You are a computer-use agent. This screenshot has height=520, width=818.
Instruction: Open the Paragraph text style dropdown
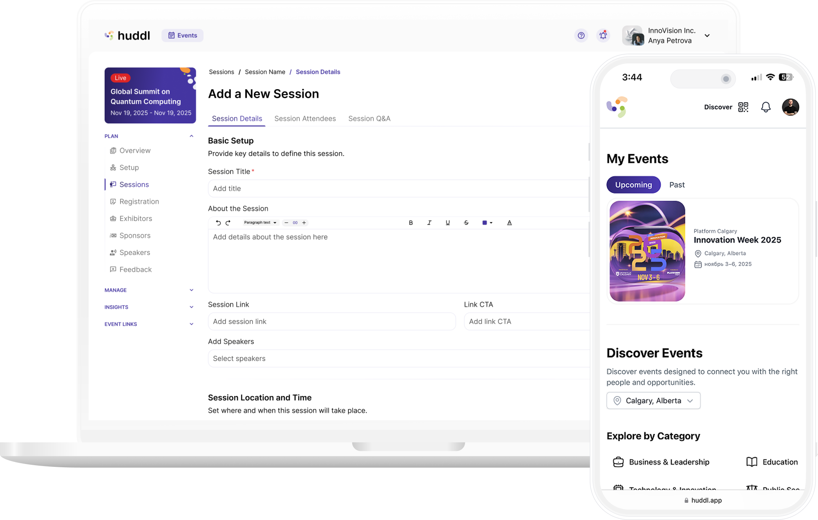pos(260,222)
